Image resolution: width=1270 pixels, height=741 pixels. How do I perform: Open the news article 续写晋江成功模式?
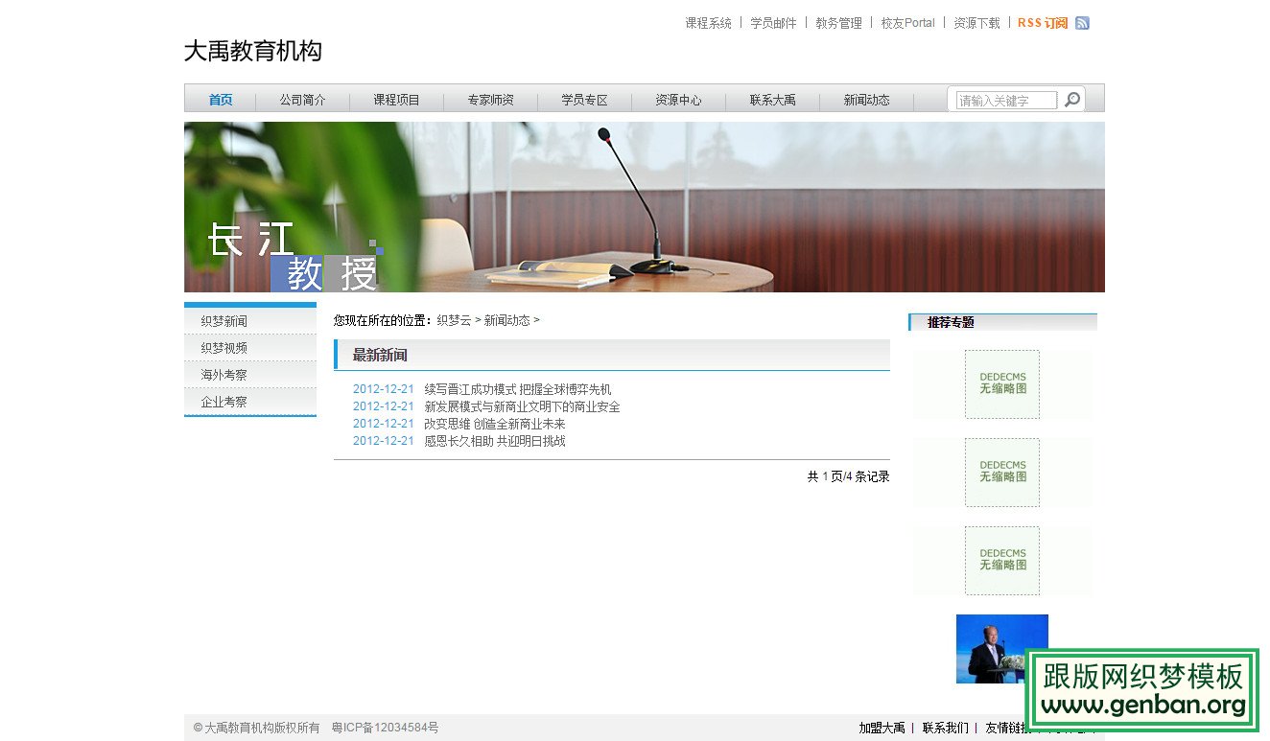[x=518, y=389]
